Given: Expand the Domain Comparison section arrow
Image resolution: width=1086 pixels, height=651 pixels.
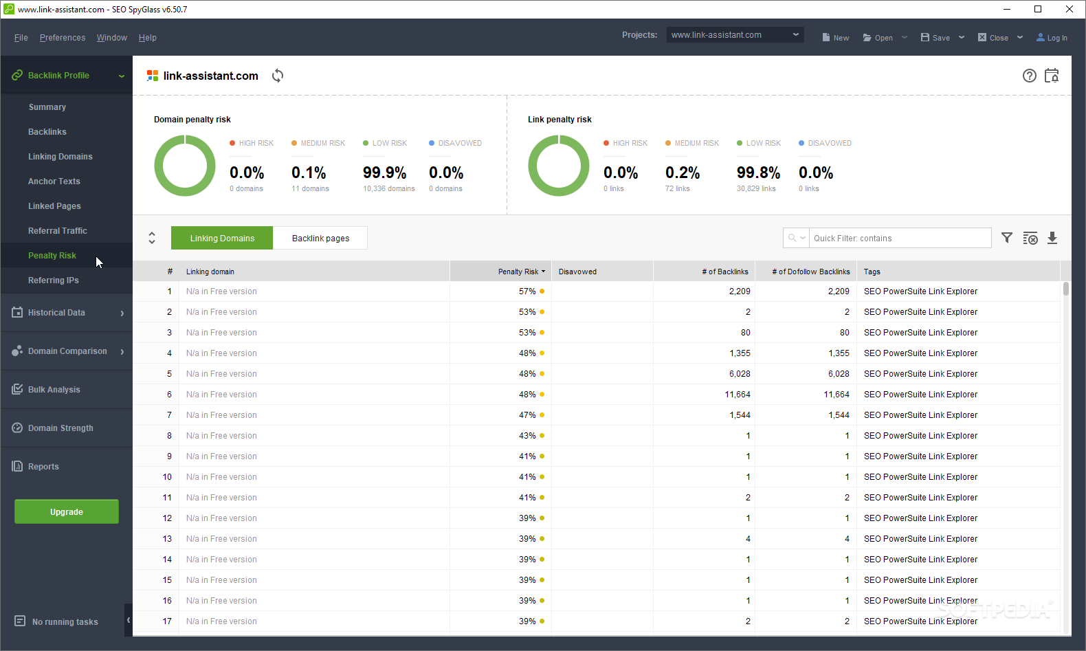Looking at the screenshot, I should coord(122,351).
